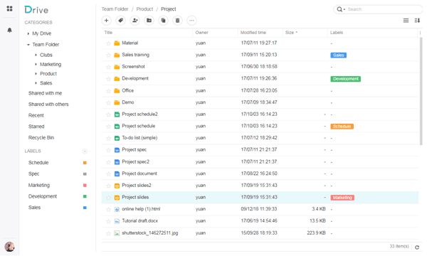Expand the Marketing subfolder arrow
427x256 pixels.
pos(36,64)
